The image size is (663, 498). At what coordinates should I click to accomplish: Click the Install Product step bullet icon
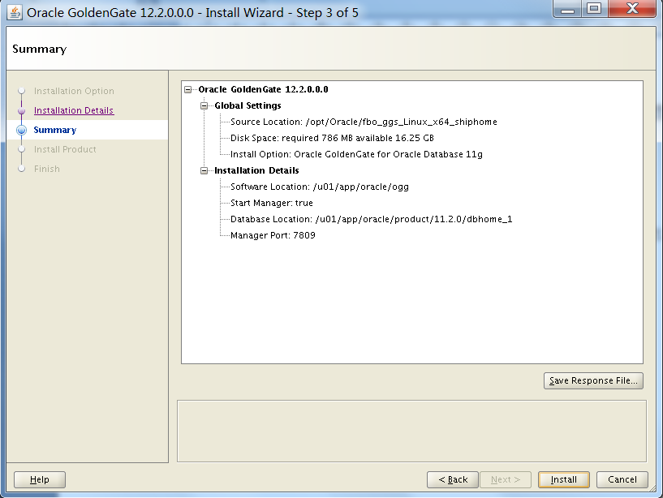(x=22, y=149)
